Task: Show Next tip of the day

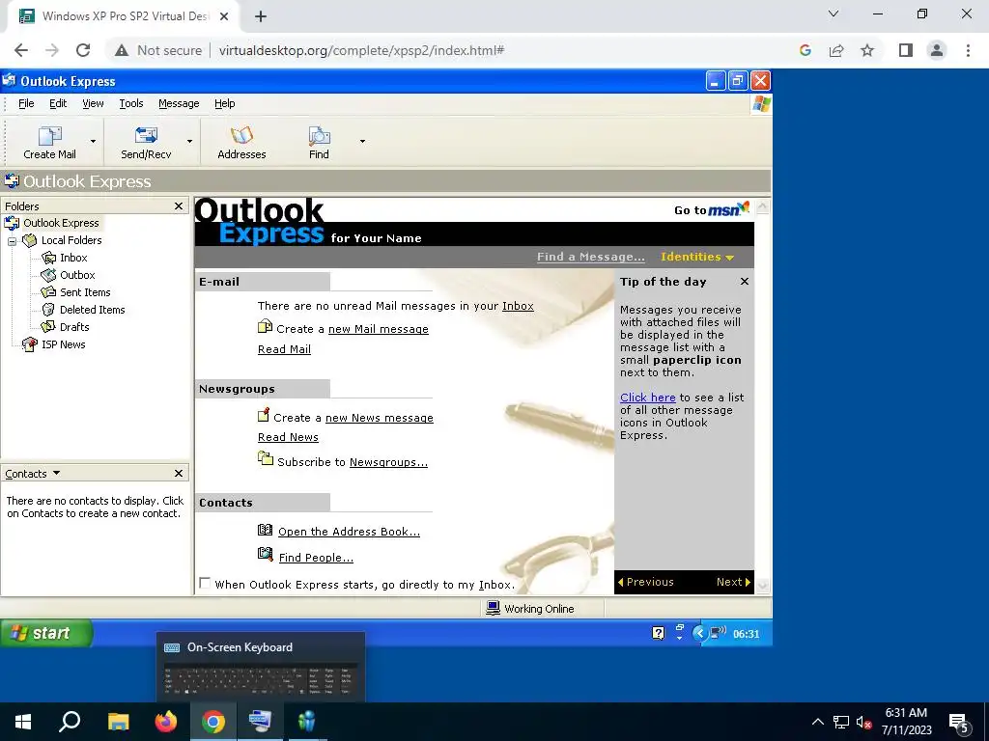Action: [733, 582]
